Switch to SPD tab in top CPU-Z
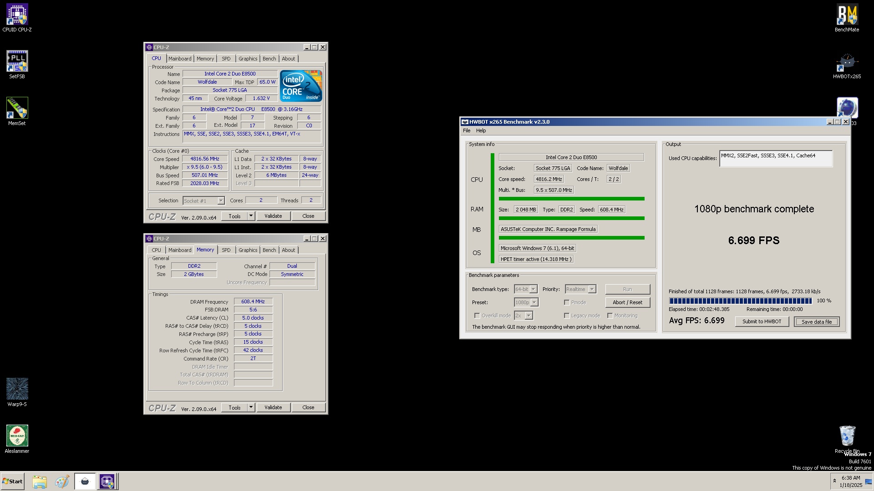This screenshot has height=491, width=874. point(226,59)
